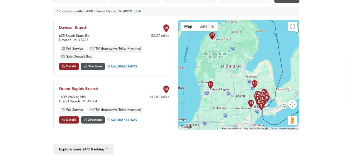The image size is (352, 160).
Task: Click the 141.81 miles distance text
Action: click(x=159, y=97)
